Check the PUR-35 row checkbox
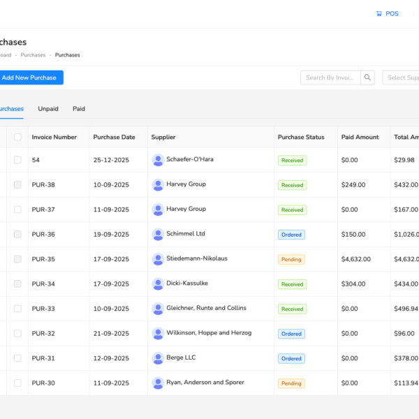Screen dimensions: 419x419 point(17,259)
